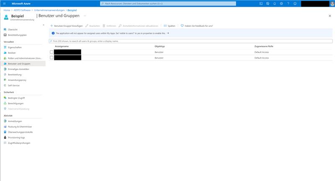Click first row's Benutzer object type
The width and height of the screenshot is (335, 181).
159,52
